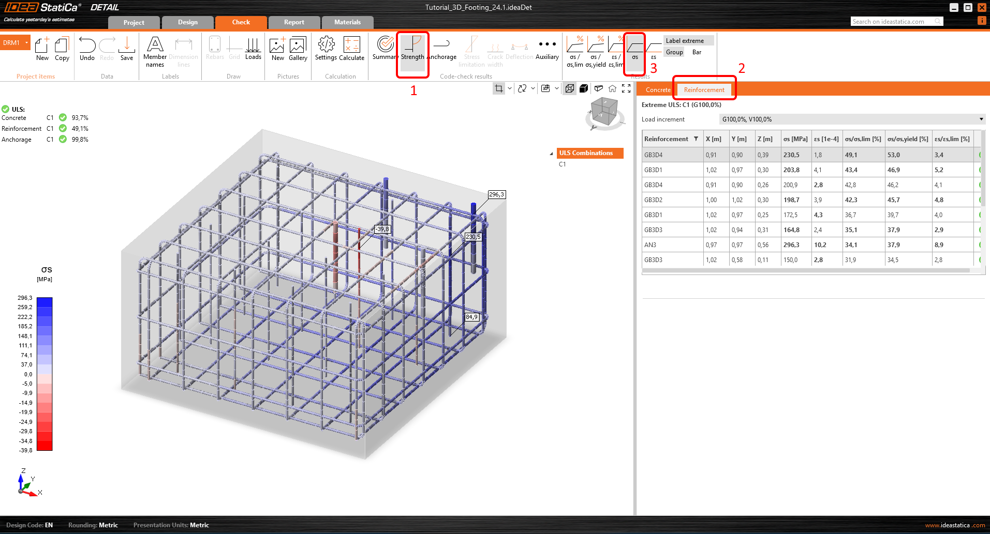The image size is (990, 534).
Task: Open the Load increment dropdown
Action: [x=981, y=119]
